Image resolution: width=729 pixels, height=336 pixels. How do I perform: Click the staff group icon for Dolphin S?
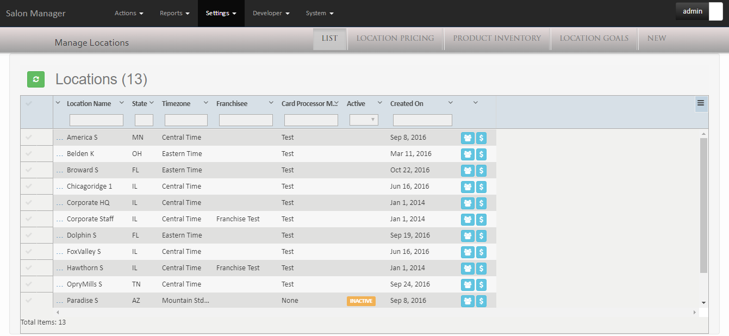[468, 235]
